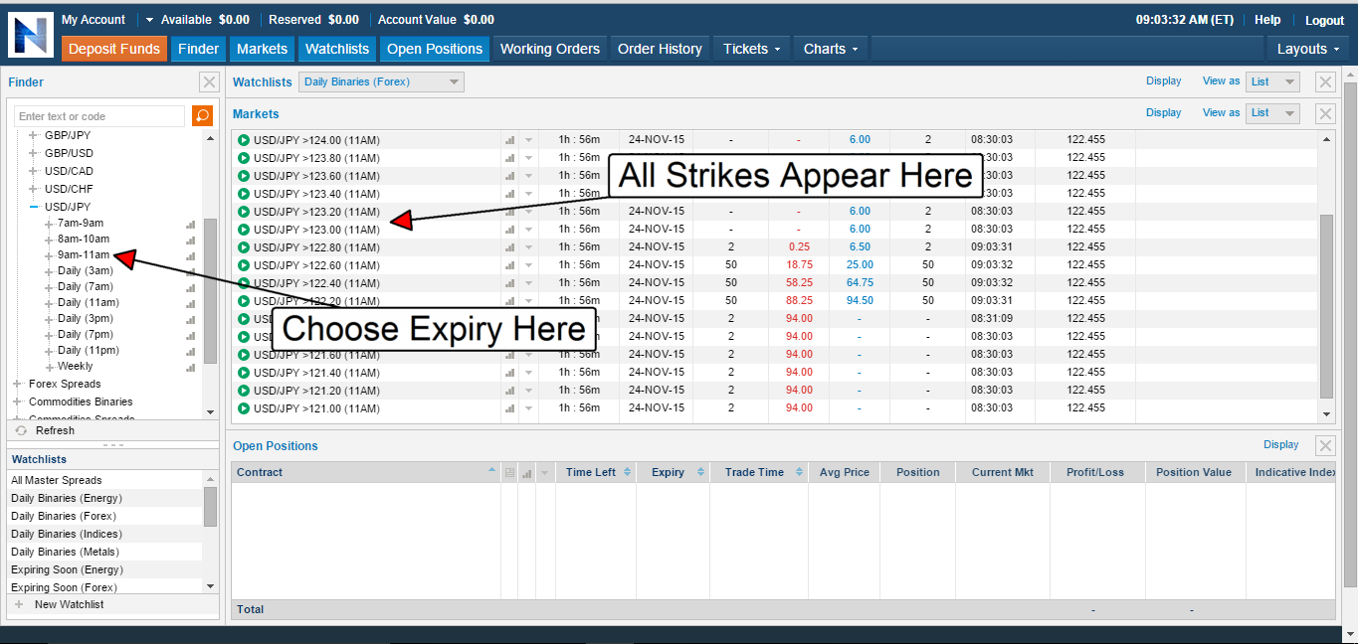Toggle the Markets tab
Viewport: 1358px width, 644px height.
(x=262, y=49)
